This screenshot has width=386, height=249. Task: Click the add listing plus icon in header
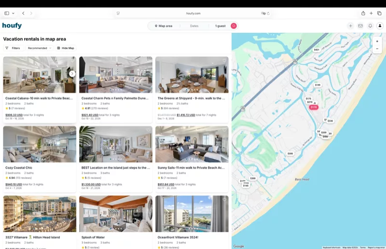(x=351, y=26)
